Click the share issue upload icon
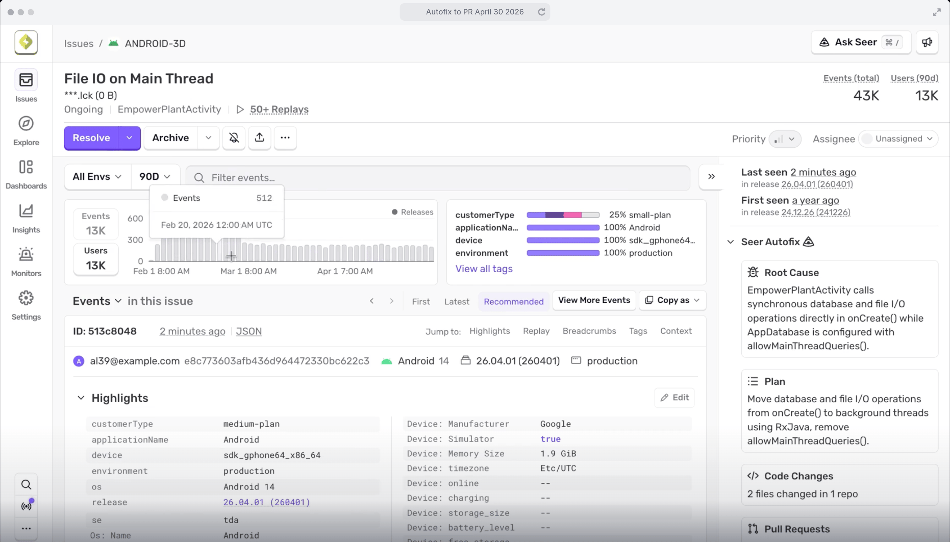Screen dimensions: 950x542 point(259,138)
